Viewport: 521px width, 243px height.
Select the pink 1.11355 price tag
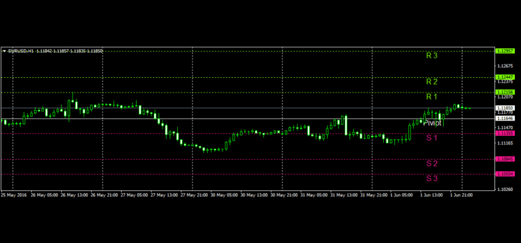tap(505, 133)
